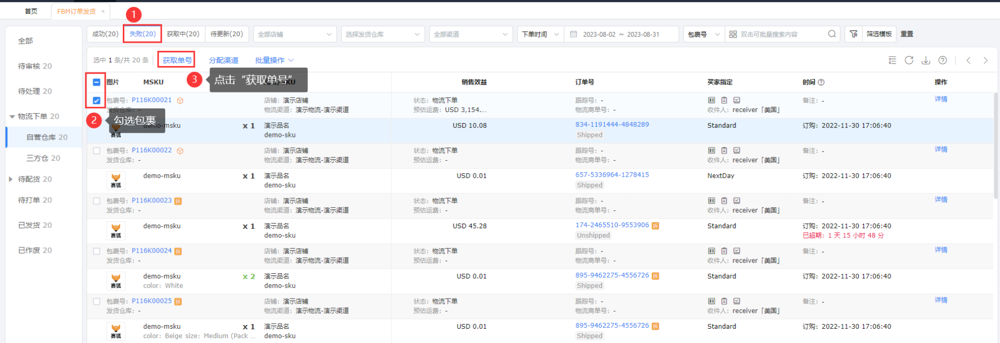Open the 批量操作 batch actions dropdown
Screen dimensions: 1000x343
click(x=274, y=60)
